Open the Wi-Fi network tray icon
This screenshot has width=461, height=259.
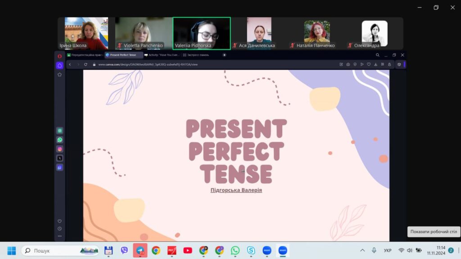point(401,250)
